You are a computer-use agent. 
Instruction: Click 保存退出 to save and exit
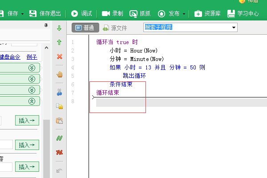45,13
